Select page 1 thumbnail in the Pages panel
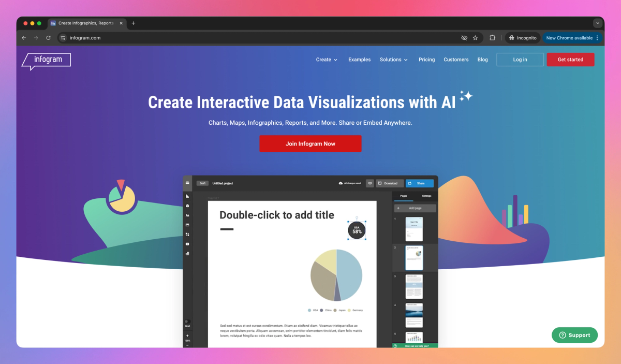The height and width of the screenshot is (364, 621). pos(415,228)
